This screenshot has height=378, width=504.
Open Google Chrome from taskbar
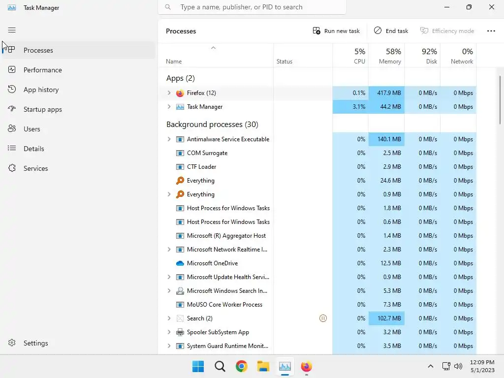tap(241, 366)
